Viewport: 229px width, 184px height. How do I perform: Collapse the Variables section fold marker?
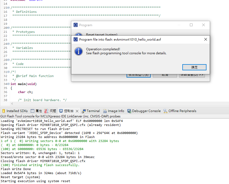tap(8, 43)
